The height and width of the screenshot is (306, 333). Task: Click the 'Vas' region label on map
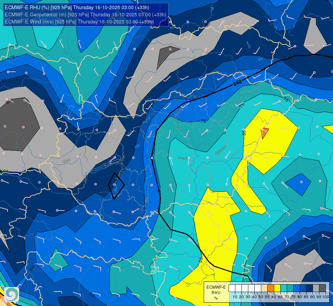coord(66,161)
